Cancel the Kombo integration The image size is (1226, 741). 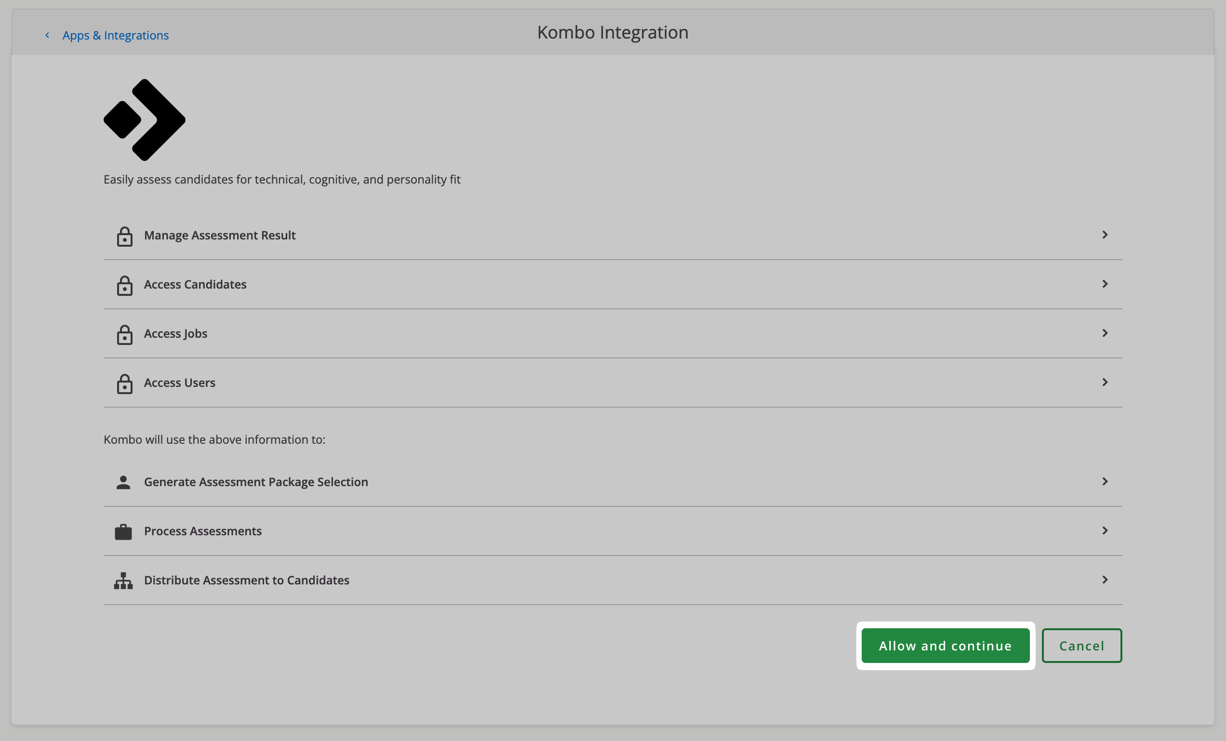click(1082, 646)
